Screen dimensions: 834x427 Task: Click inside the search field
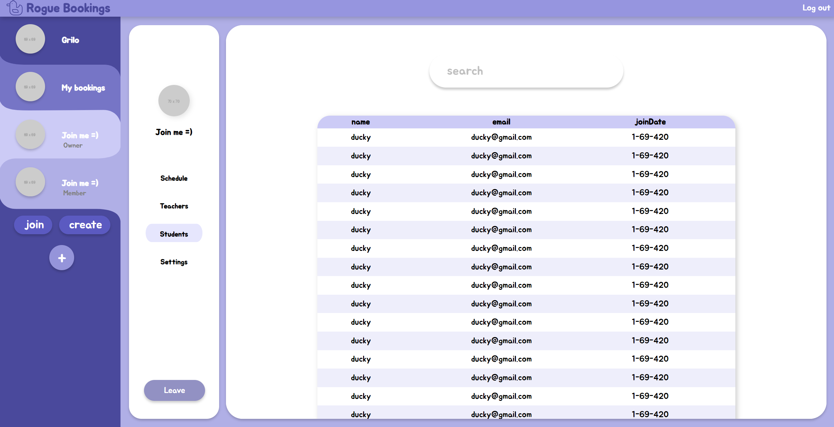click(526, 71)
